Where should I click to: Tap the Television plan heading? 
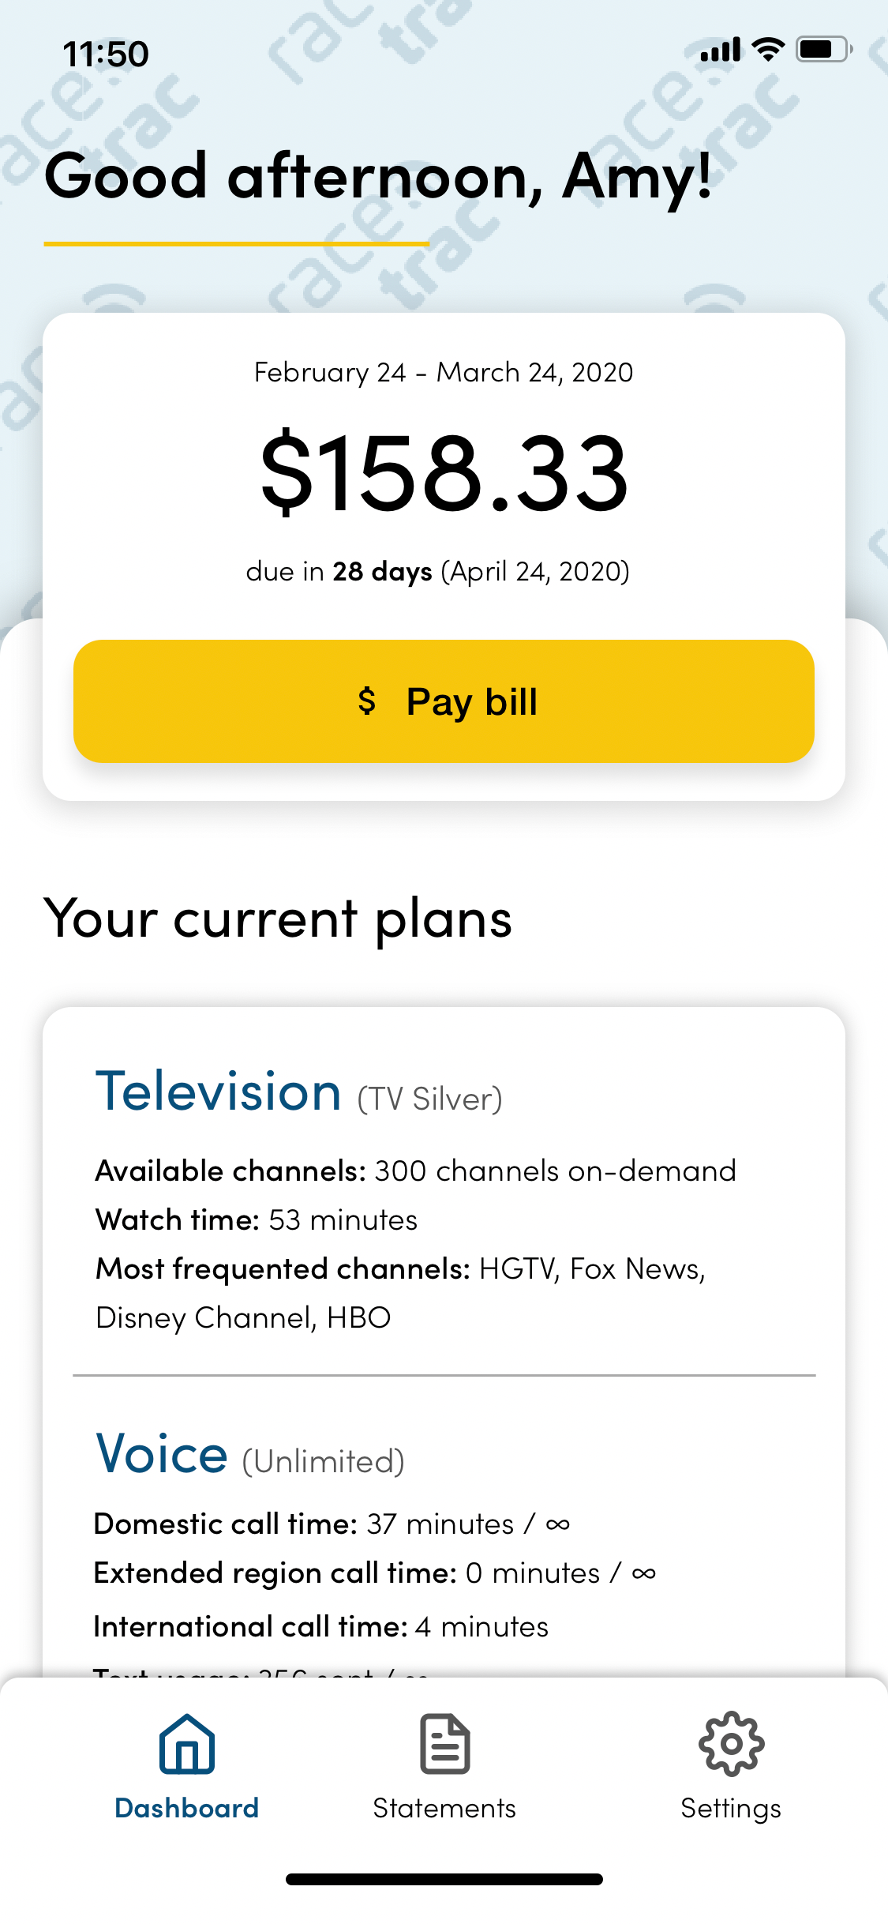219,1092
